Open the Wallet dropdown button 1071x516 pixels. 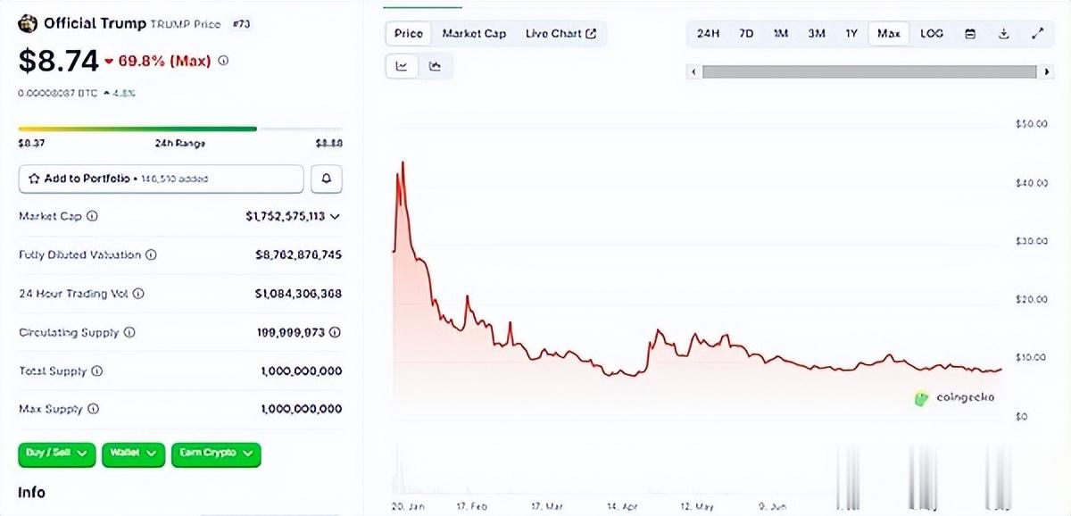click(134, 454)
